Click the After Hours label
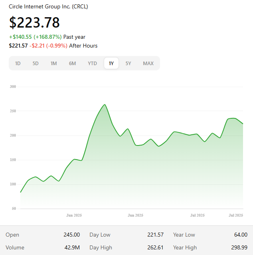 click(x=83, y=46)
